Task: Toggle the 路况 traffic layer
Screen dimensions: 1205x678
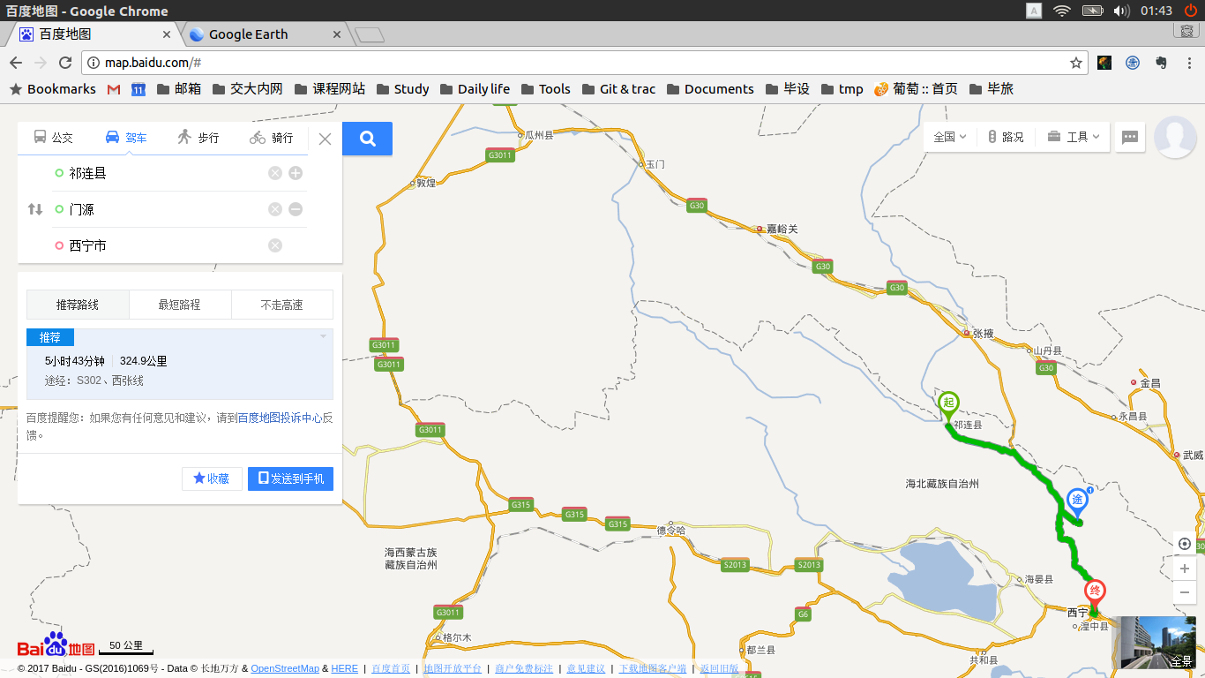Action: tap(1006, 137)
